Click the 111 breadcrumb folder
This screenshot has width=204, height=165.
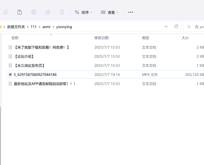(x=33, y=27)
